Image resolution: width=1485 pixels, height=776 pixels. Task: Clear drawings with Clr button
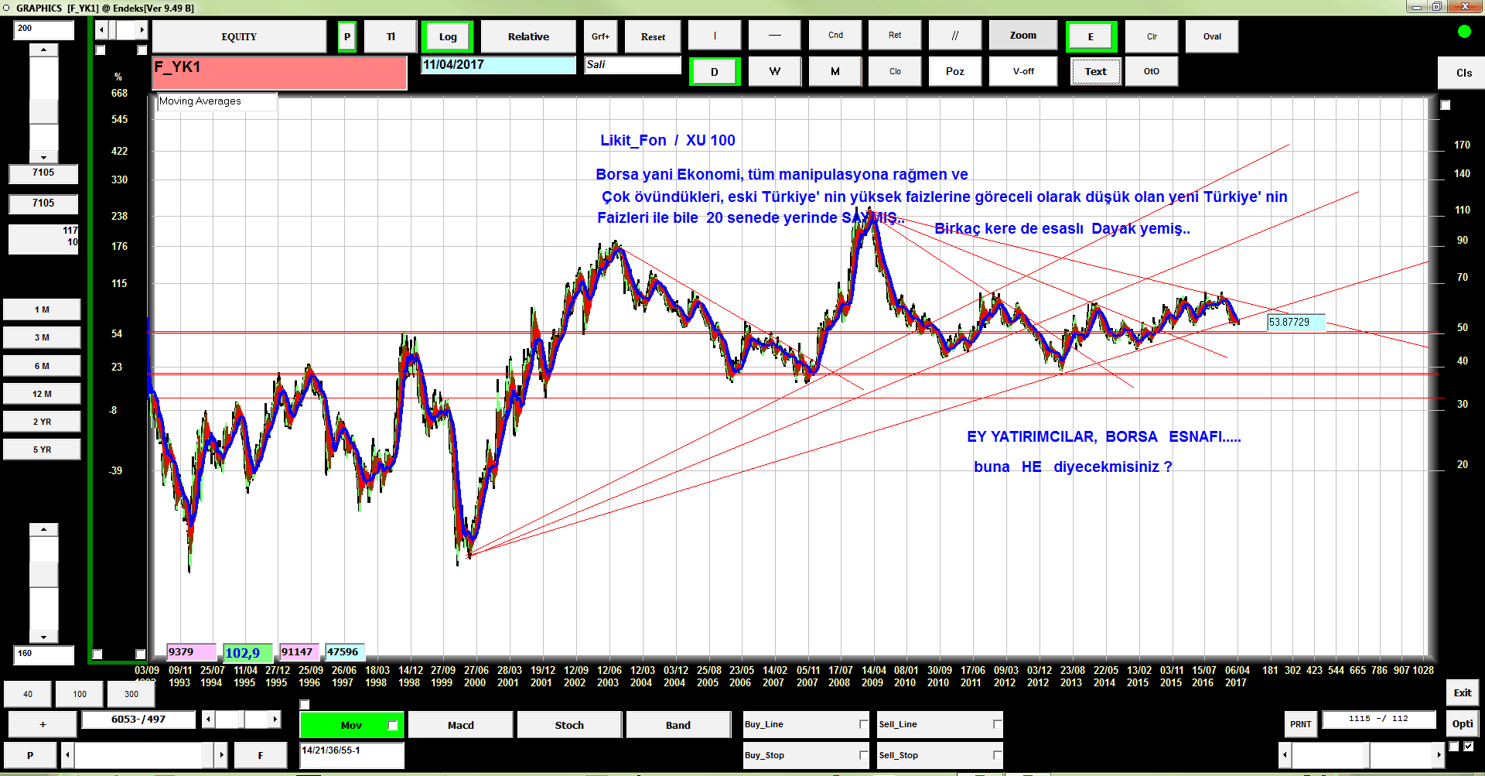[1152, 36]
